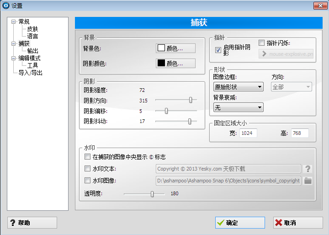
Task: Enable the 指针闪烁 checkbox
Action: click(262, 43)
